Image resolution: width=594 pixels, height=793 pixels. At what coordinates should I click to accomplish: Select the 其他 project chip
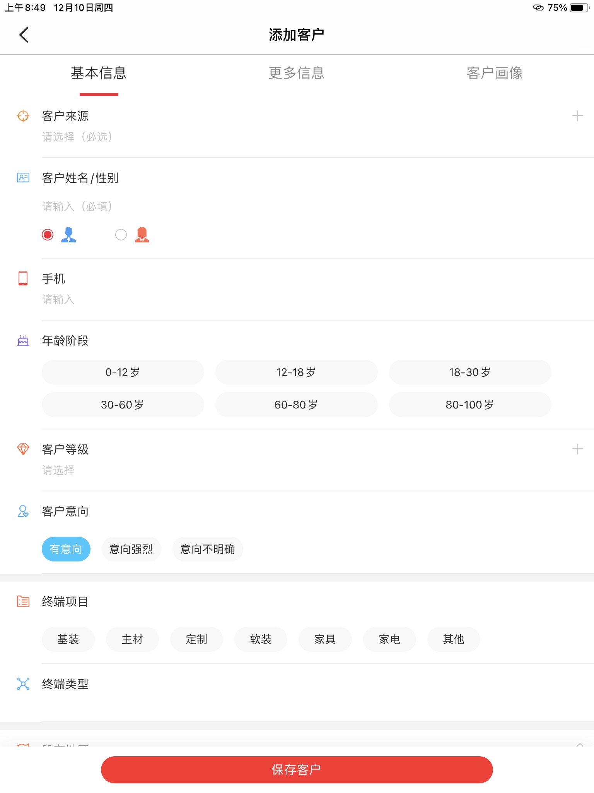pos(454,639)
